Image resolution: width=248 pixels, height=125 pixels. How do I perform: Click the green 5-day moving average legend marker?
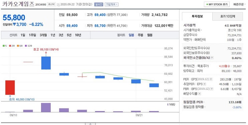4,46
